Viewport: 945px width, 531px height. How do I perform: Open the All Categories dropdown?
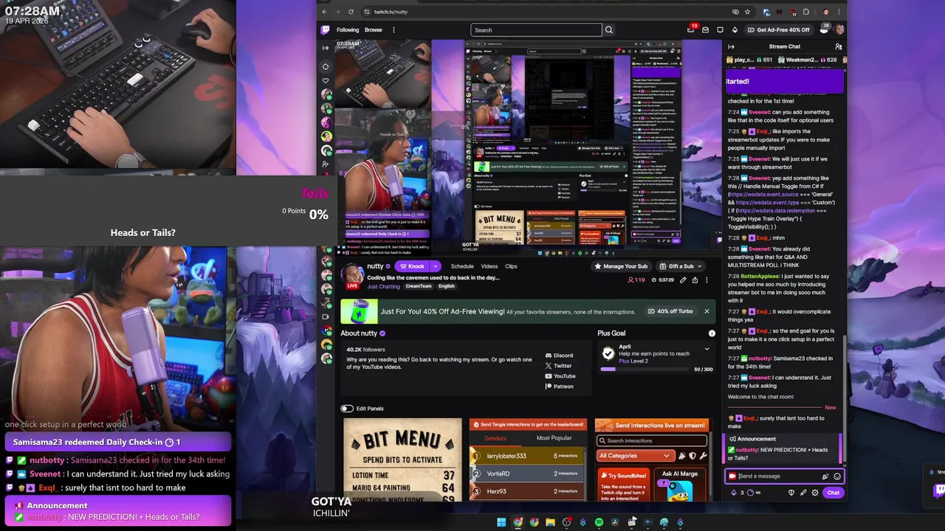click(635, 456)
